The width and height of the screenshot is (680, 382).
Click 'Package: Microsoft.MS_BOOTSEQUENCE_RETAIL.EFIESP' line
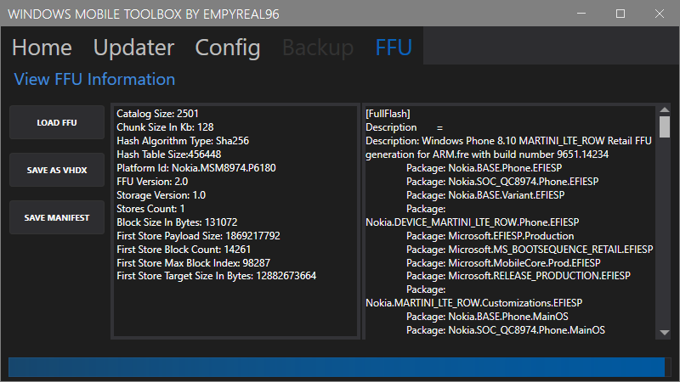pyautogui.click(x=530, y=250)
